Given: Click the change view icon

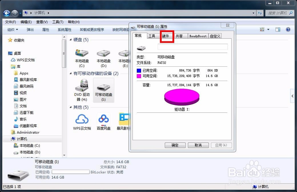Looking at the screenshot, I should (x=262, y=29).
